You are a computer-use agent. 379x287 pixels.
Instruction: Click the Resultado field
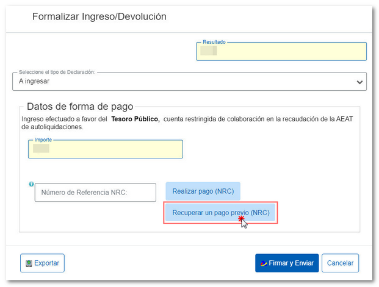(281, 51)
